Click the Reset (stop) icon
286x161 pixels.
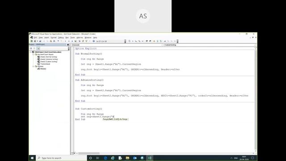(72, 41)
